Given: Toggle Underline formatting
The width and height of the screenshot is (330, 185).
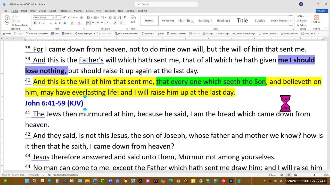Looking at the screenshot, I should 43,23.
